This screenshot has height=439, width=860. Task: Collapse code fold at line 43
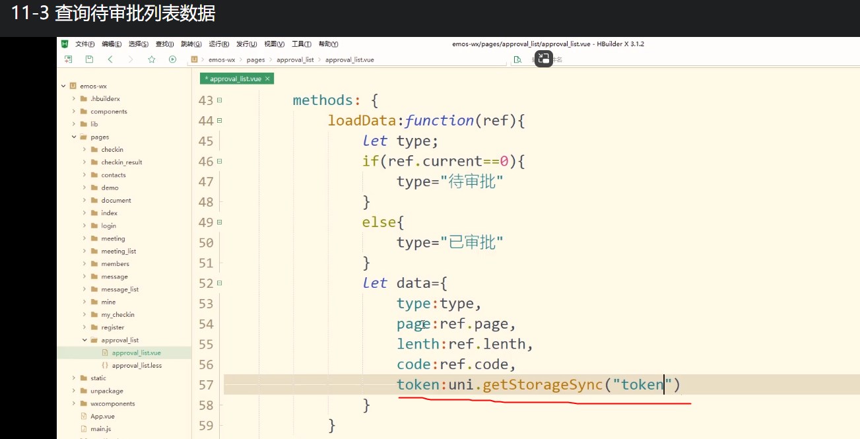(219, 100)
